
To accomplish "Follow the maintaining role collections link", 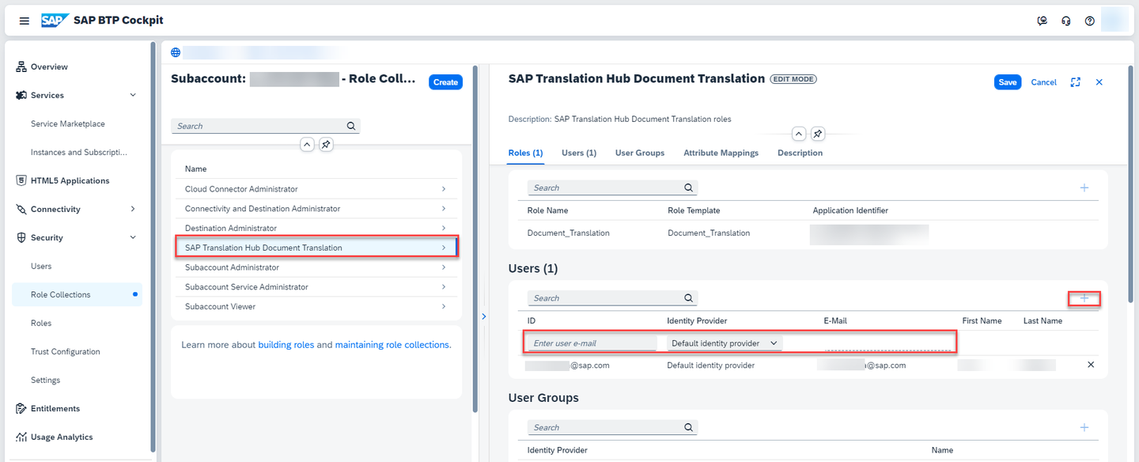I will point(393,345).
